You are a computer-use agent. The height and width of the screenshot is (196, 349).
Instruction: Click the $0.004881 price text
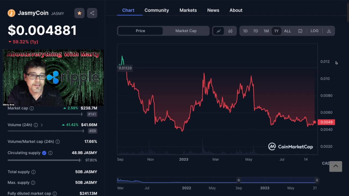tap(42, 30)
